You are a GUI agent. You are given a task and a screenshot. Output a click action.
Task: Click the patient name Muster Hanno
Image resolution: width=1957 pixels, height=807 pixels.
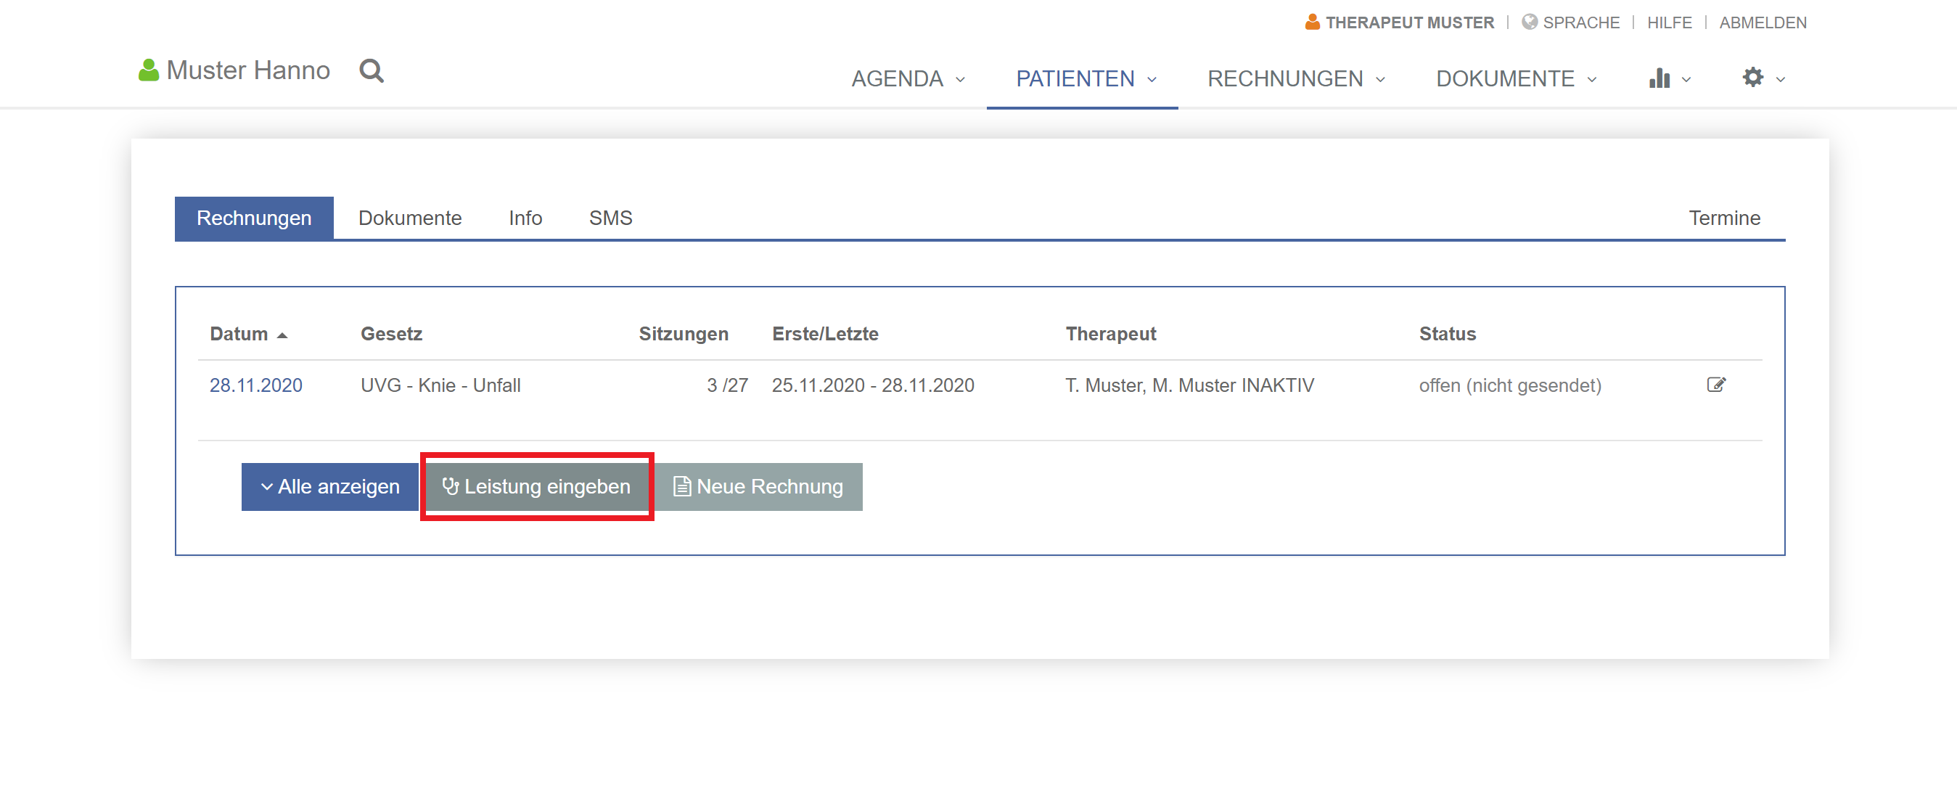click(x=247, y=70)
